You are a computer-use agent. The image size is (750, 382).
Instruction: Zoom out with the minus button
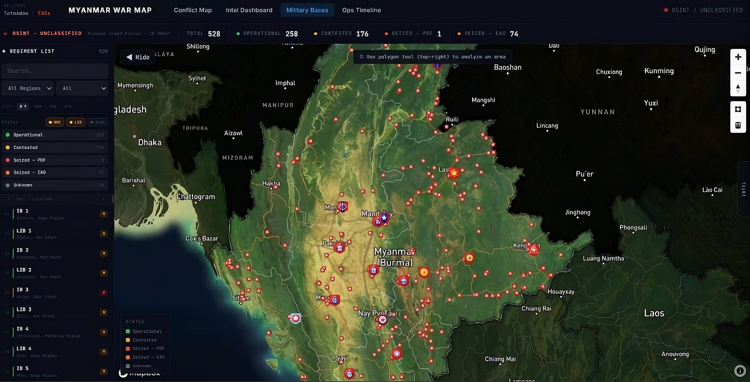738,73
